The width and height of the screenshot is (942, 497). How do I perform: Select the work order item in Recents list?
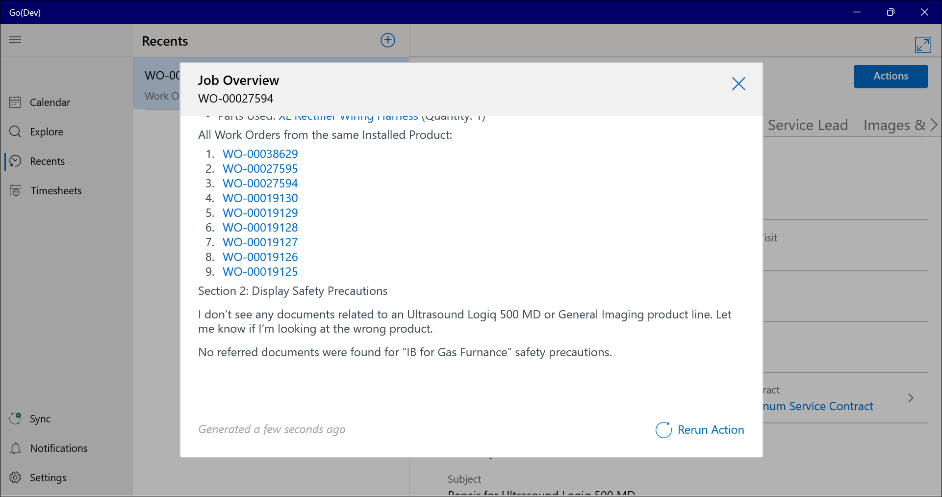157,83
